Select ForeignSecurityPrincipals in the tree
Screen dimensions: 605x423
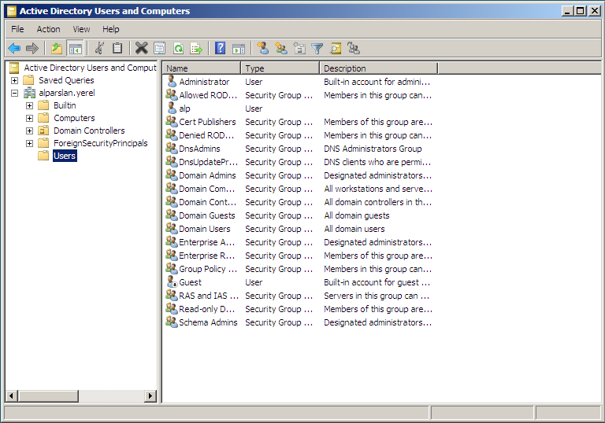click(x=100, y=143)
